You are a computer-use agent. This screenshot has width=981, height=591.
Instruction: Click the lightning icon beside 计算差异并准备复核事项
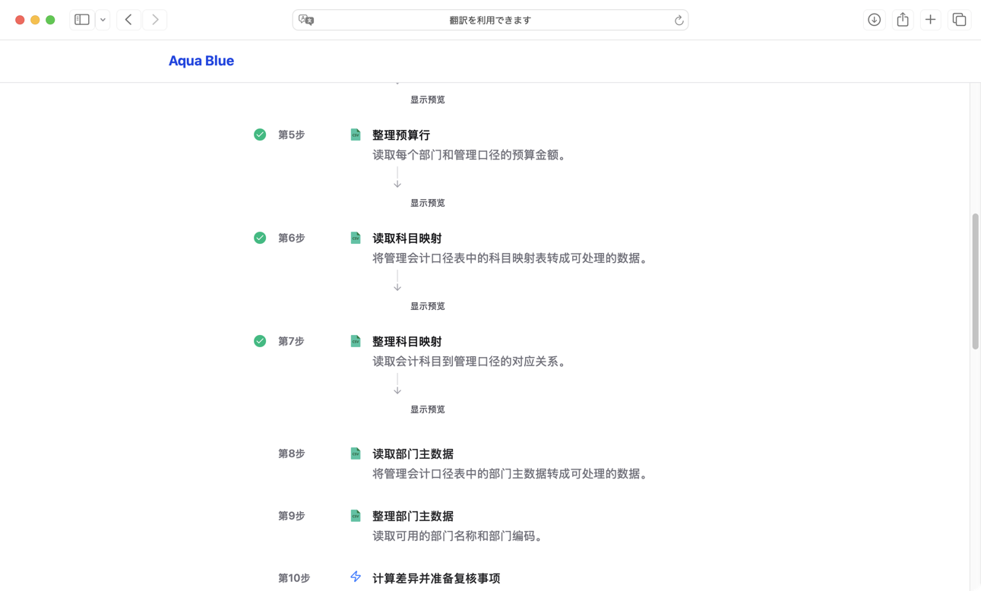point(356,577)
